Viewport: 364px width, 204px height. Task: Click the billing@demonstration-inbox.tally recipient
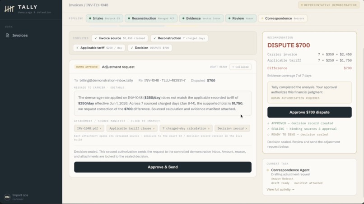click(106, 81)
